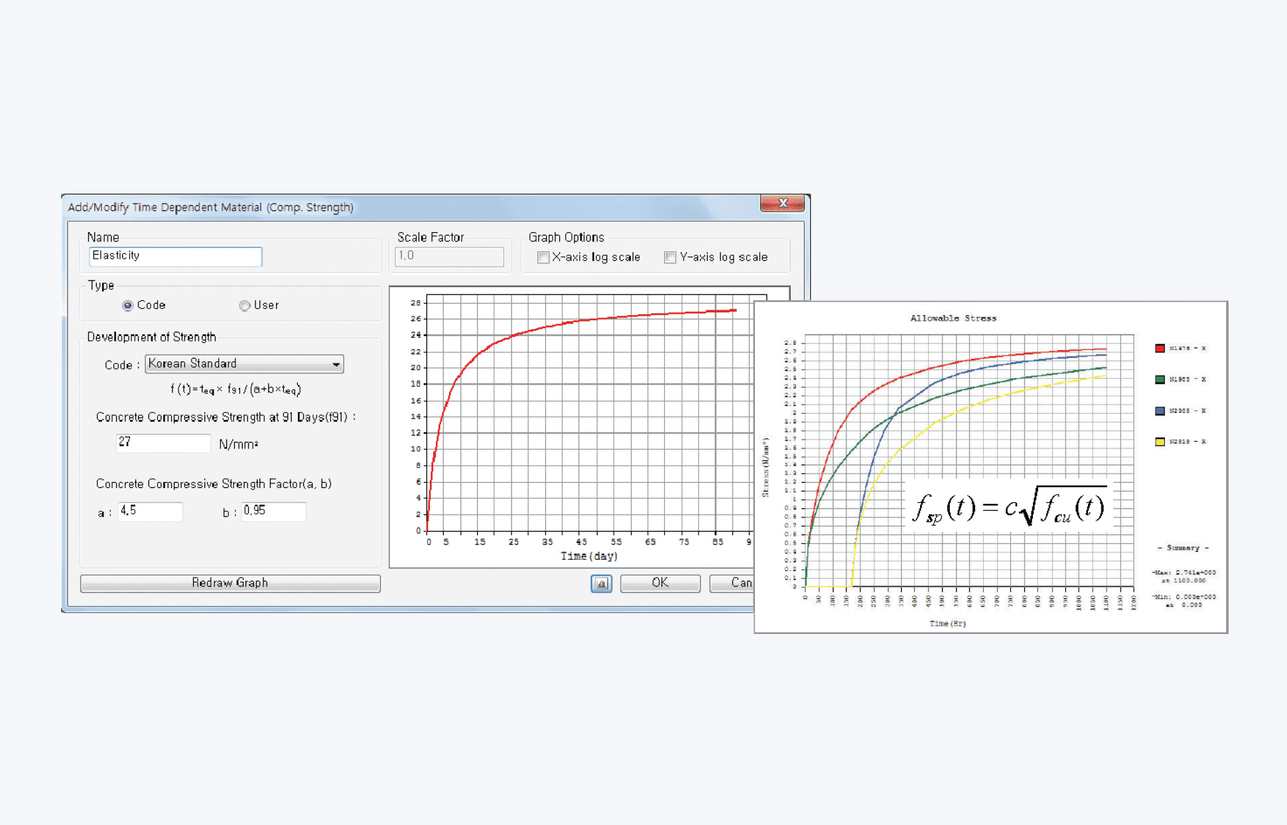
Task: Click the partially visible Cancel button
Action: pos(732,583)
